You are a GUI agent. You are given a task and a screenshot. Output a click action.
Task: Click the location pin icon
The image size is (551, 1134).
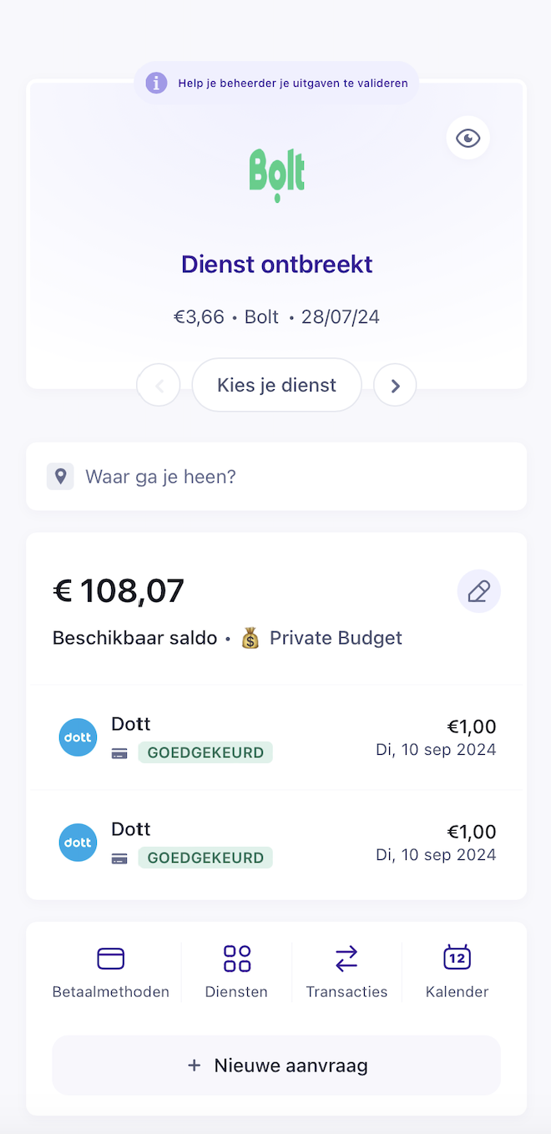pos(60,477)
